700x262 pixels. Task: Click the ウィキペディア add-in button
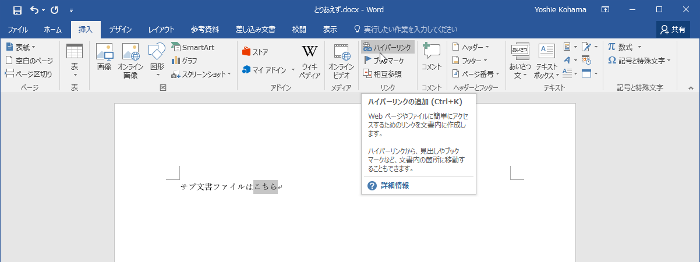click(310, 61)
